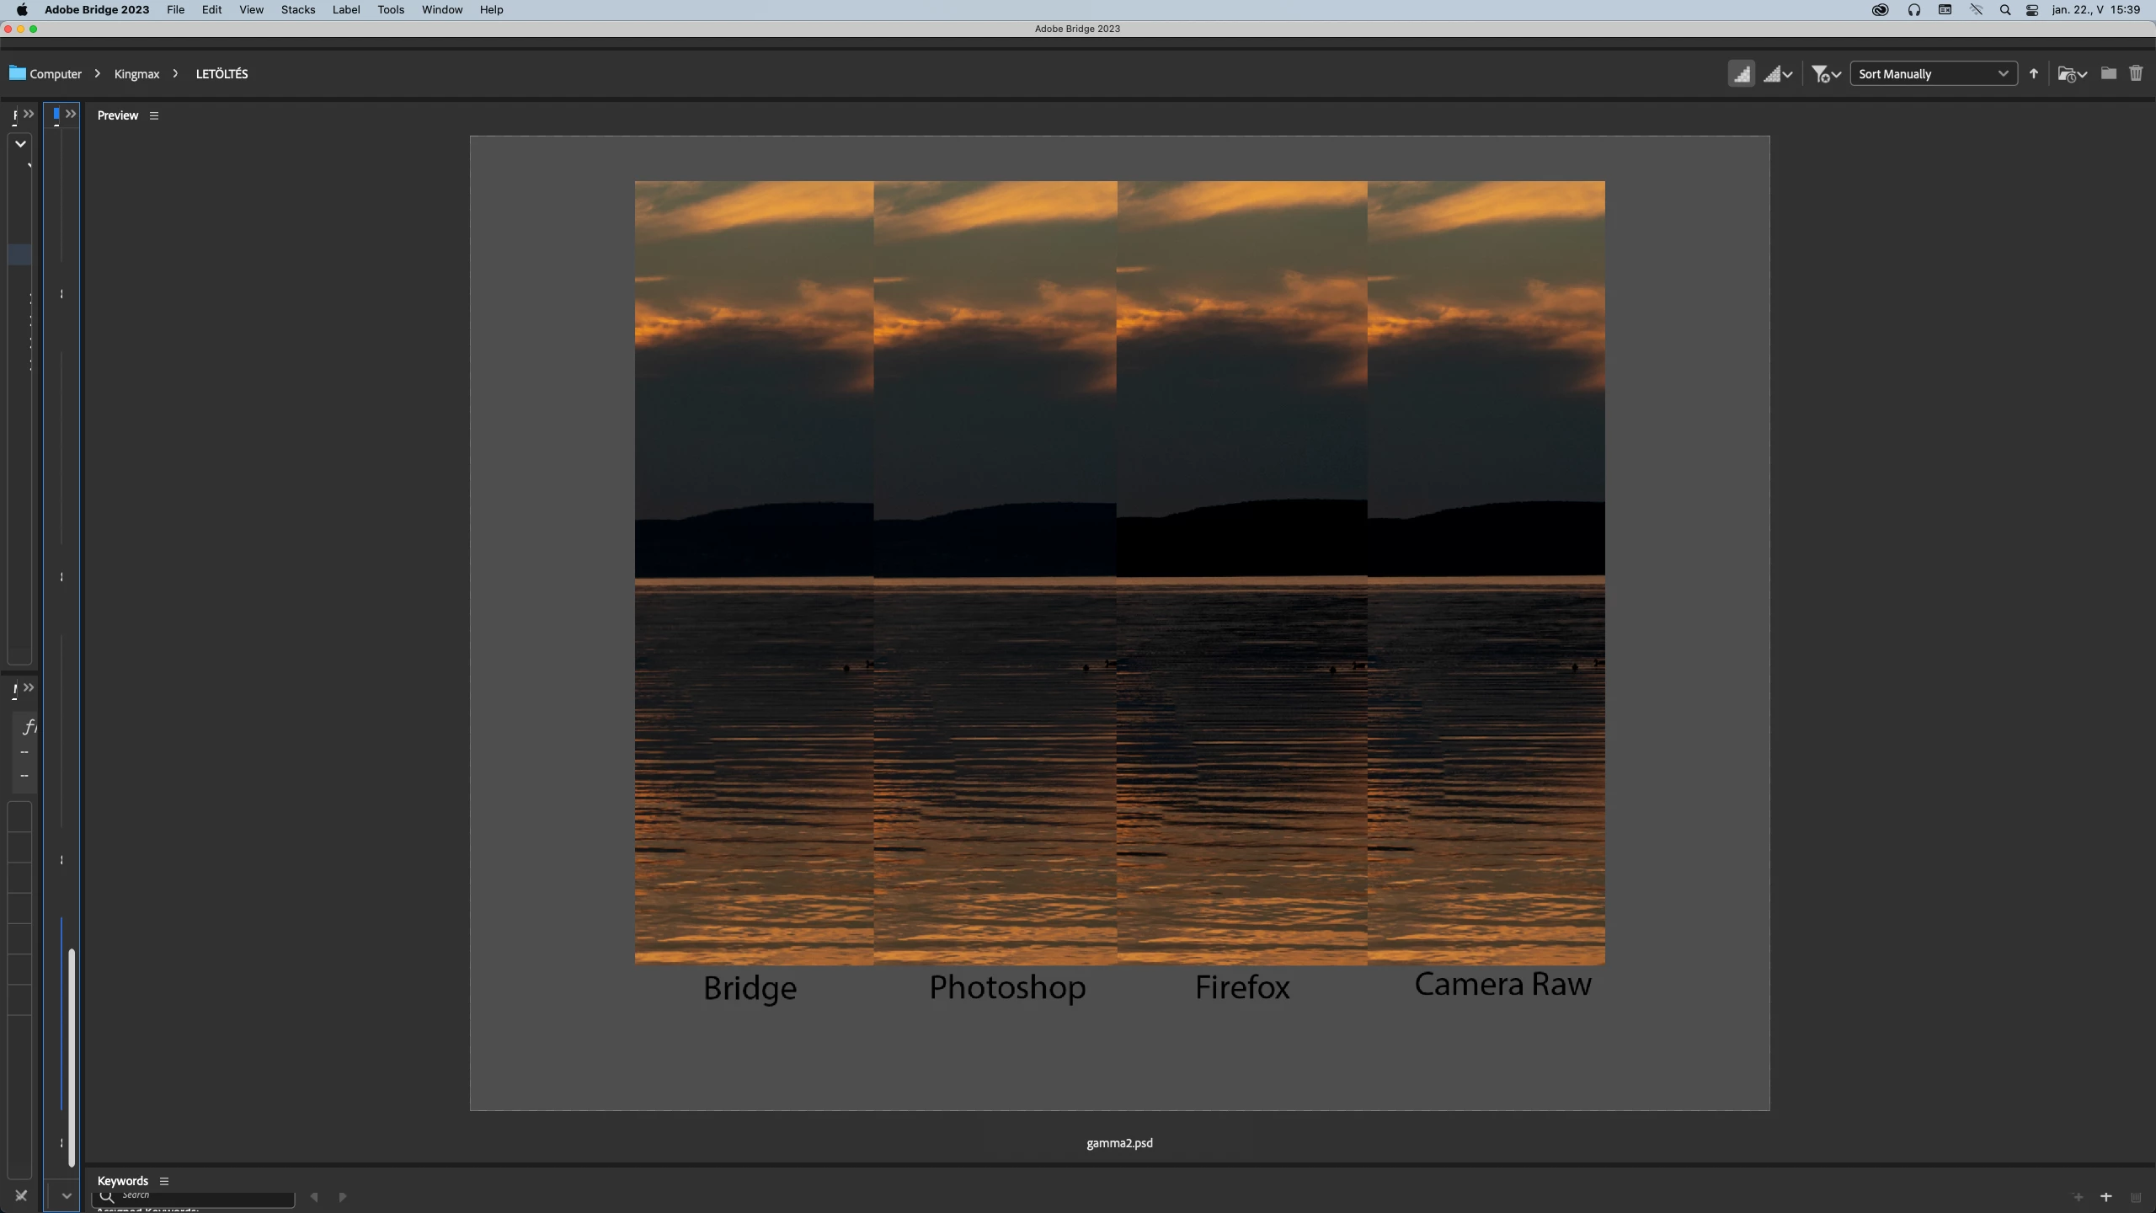The width and height of the screenshot is (2156, 1213).
Task: Open Keywords panel hamburger menu
Action: pyautogui.click(x=164, y=1181)
